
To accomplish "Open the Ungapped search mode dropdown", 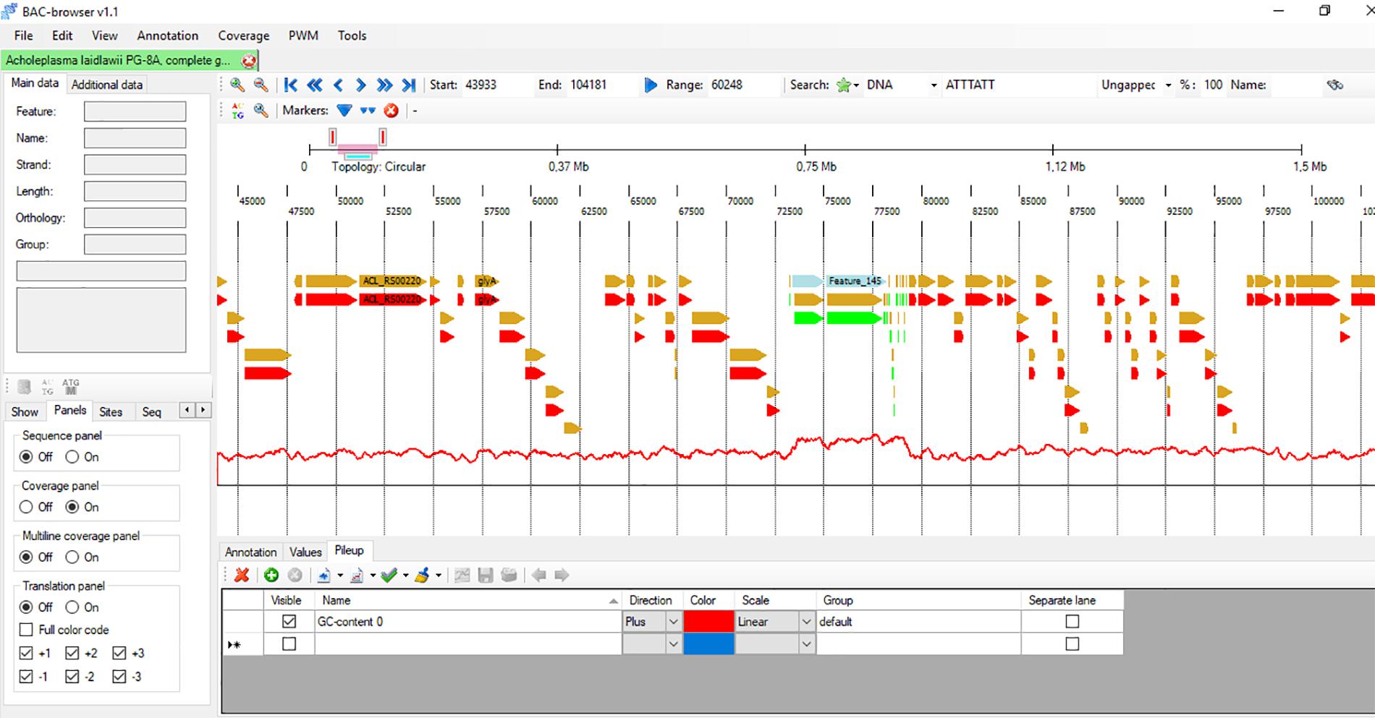I will tap(1168, 85).
